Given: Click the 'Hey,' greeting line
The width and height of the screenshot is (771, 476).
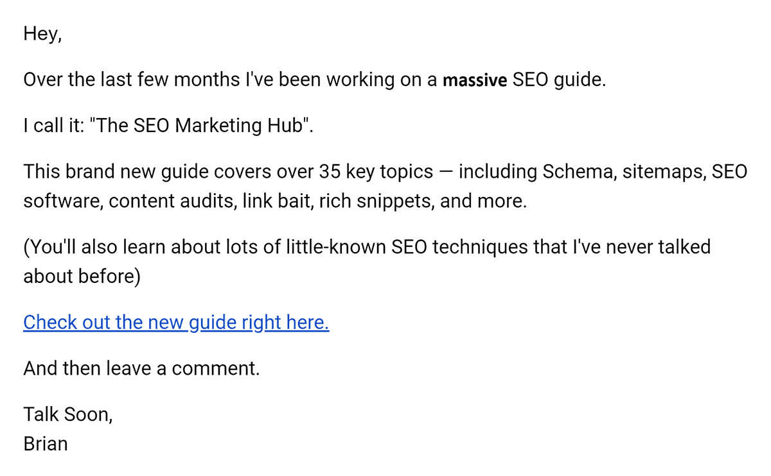Looking at the screenshot, I should click(x=42, y=33).
